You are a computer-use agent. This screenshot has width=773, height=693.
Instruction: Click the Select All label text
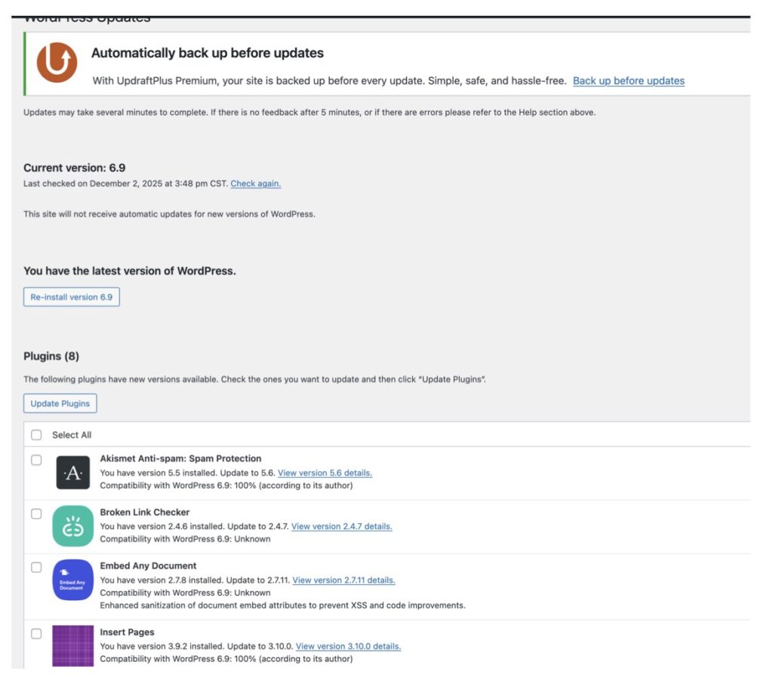(72, 435)
